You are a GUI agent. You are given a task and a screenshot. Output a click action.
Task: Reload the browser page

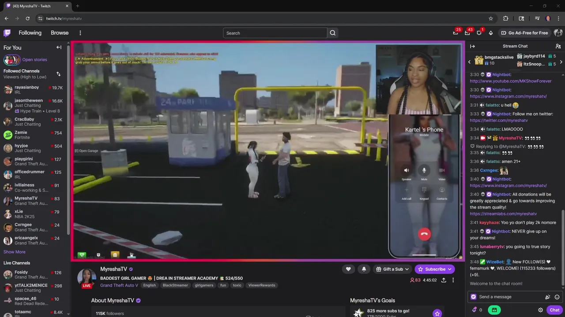click(27, 18)
